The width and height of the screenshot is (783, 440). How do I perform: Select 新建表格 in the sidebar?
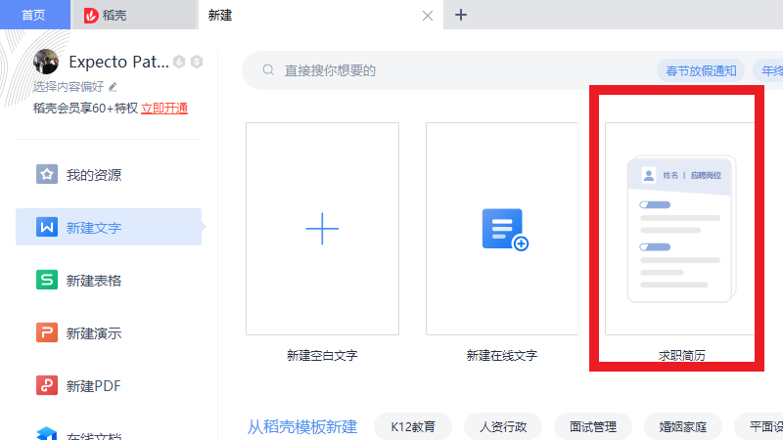click(x=93, y=281)
